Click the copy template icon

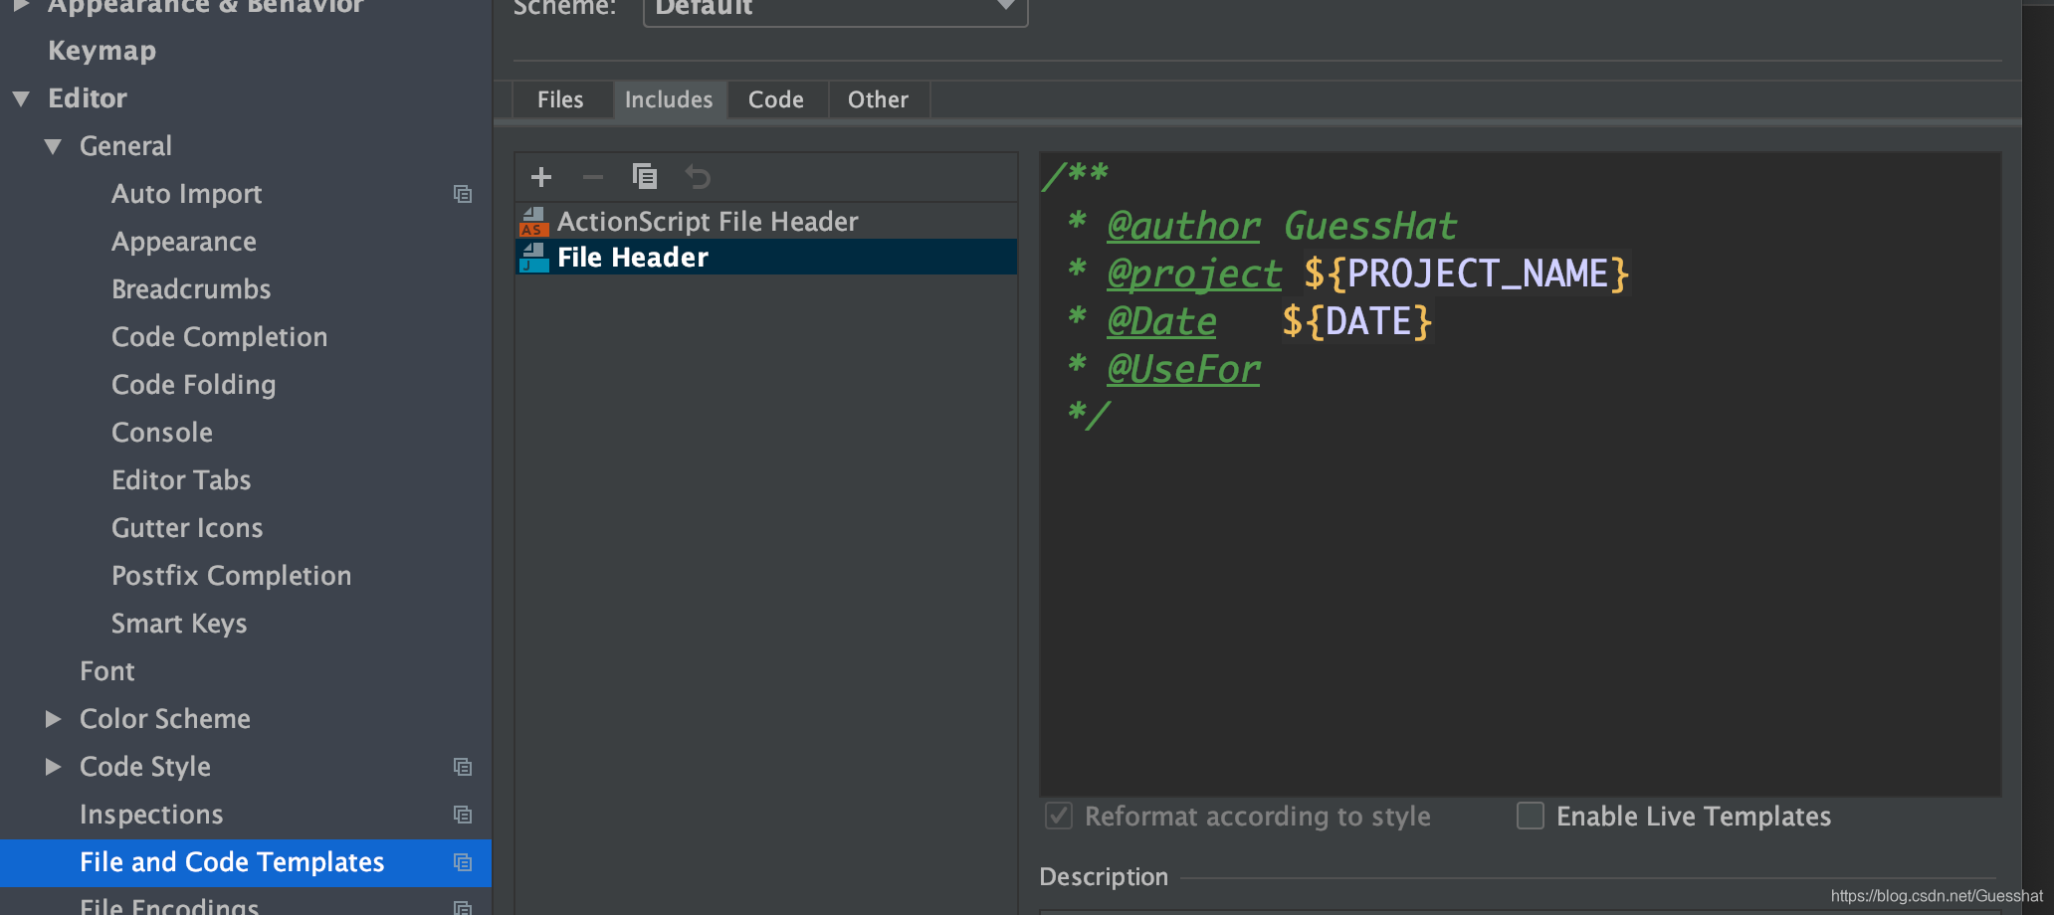pyautogui.click(x=645, y=176)
